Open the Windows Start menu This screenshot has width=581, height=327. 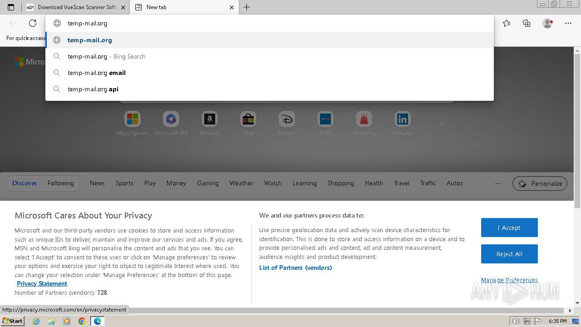12,321
